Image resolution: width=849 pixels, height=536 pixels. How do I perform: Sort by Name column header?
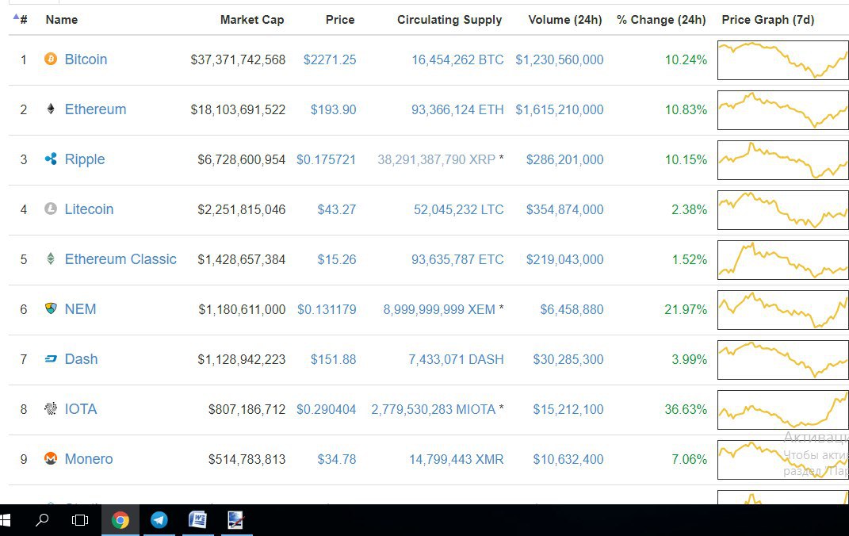[61, 20]
